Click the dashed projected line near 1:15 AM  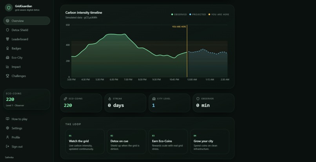(210, 52)
